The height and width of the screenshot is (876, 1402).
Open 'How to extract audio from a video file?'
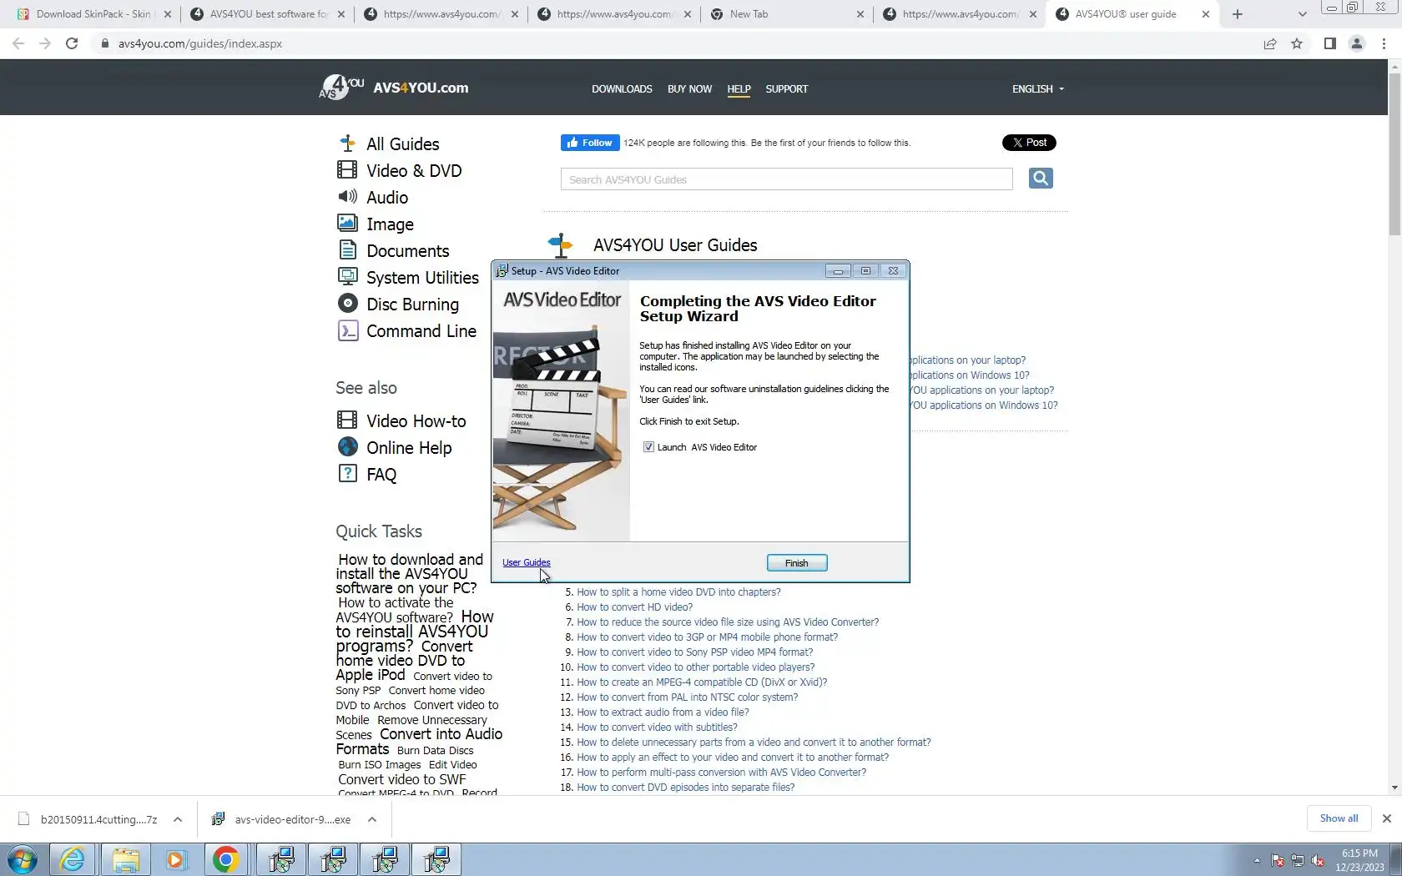663,712
